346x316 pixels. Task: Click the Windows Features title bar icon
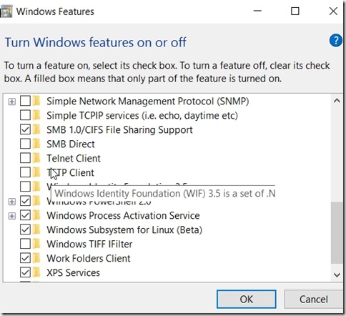[6, 11]
